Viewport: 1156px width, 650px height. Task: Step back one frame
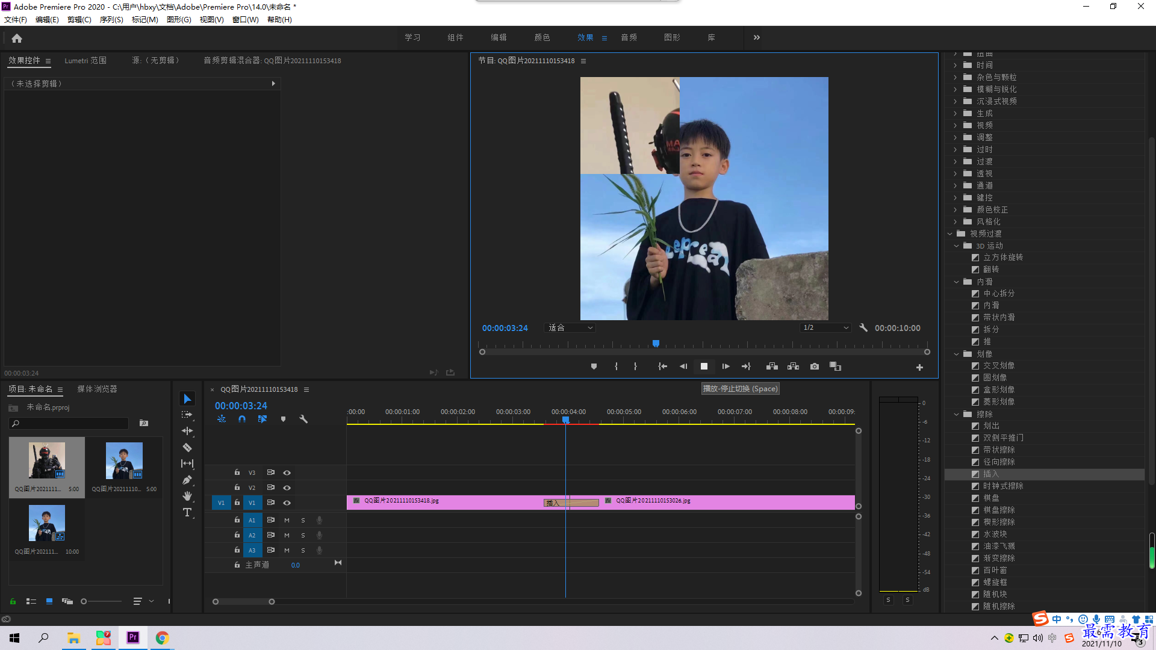click(683, 367)
